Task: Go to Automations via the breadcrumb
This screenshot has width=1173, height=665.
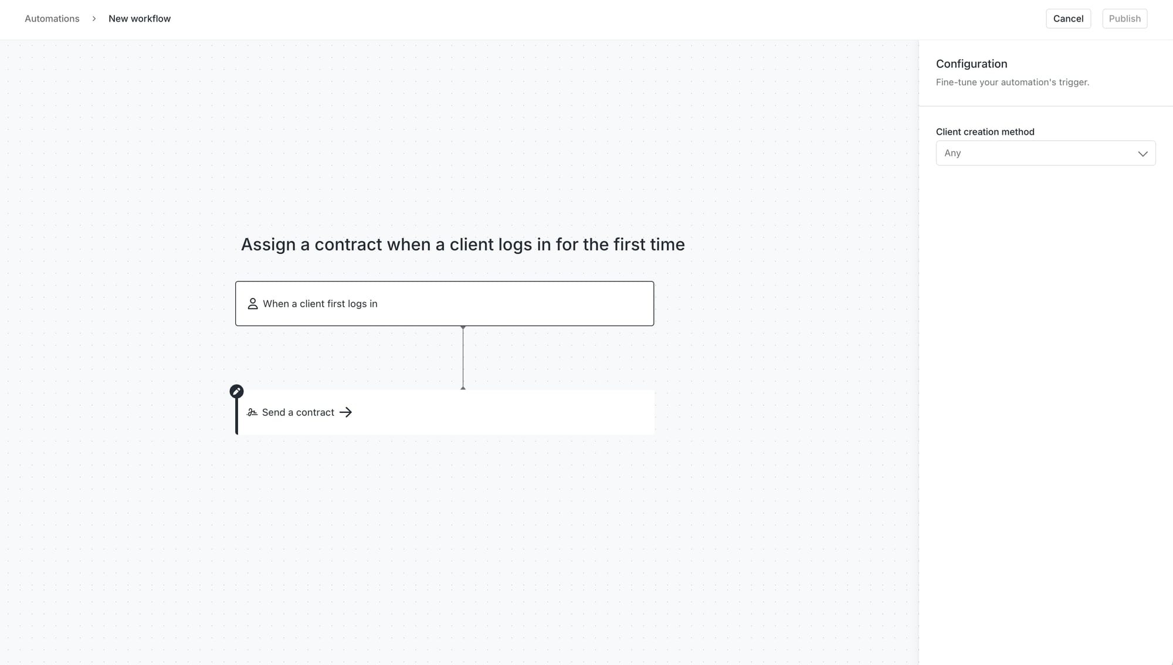Action: tap(52, 18)
